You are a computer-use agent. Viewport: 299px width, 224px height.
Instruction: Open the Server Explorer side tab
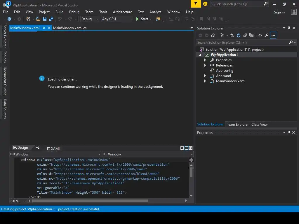click(5, 36)
